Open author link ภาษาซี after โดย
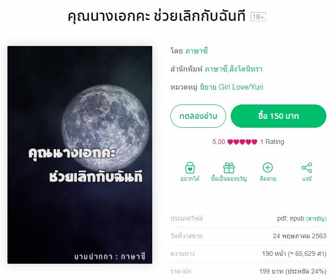The height and width of the screenshot is (280, 331). point(196,51)
